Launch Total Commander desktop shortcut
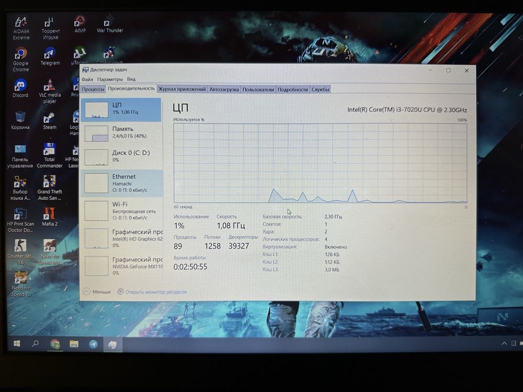This screenshot has height=392, width=523. 49,156
